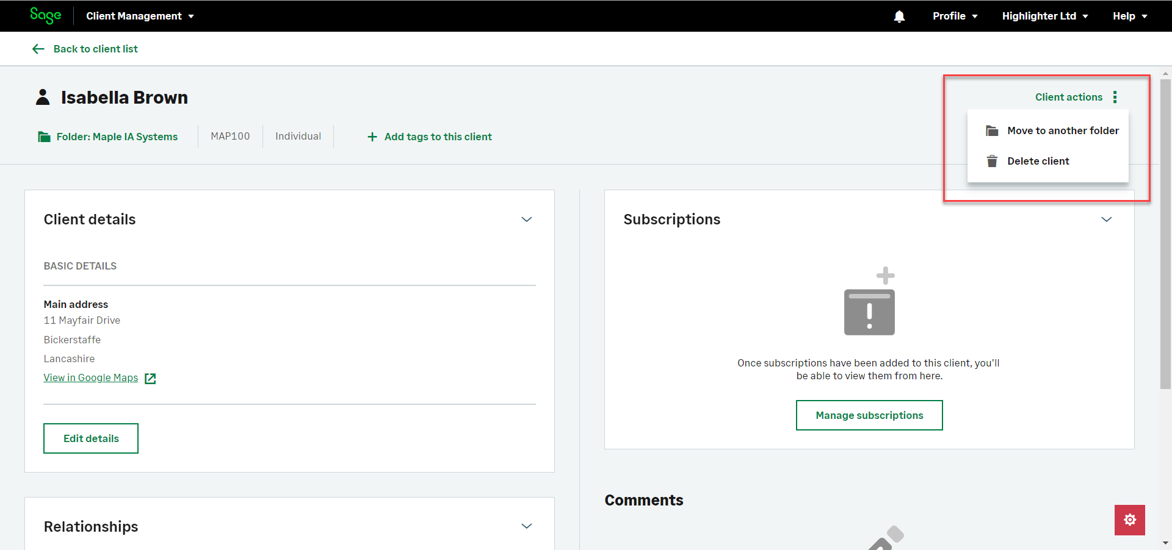Click the Manage subscriptions button

(869, 415)
